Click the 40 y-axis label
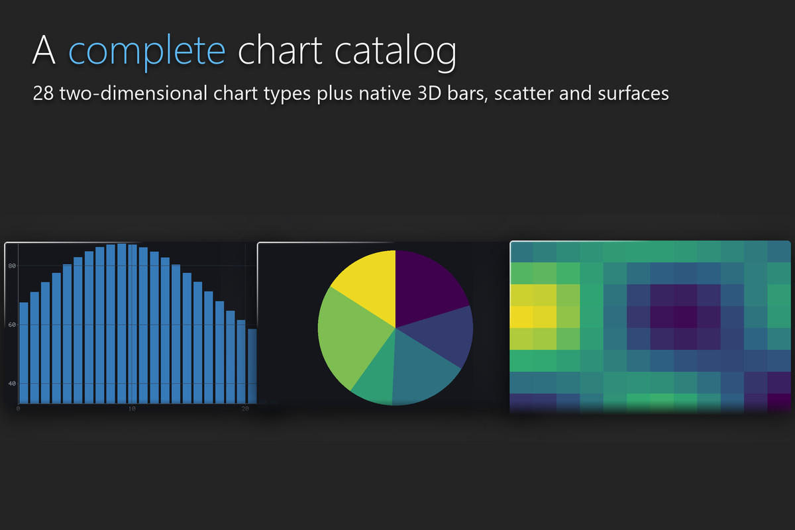Screen dimensions: 795x530 pyautogui.click(x=12, y=384)
